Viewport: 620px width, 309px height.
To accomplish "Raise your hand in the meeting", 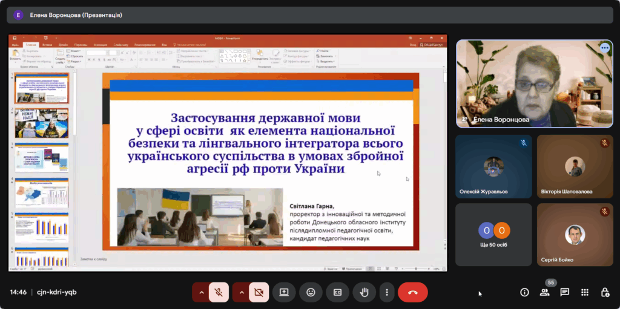I will click(364, 292).
